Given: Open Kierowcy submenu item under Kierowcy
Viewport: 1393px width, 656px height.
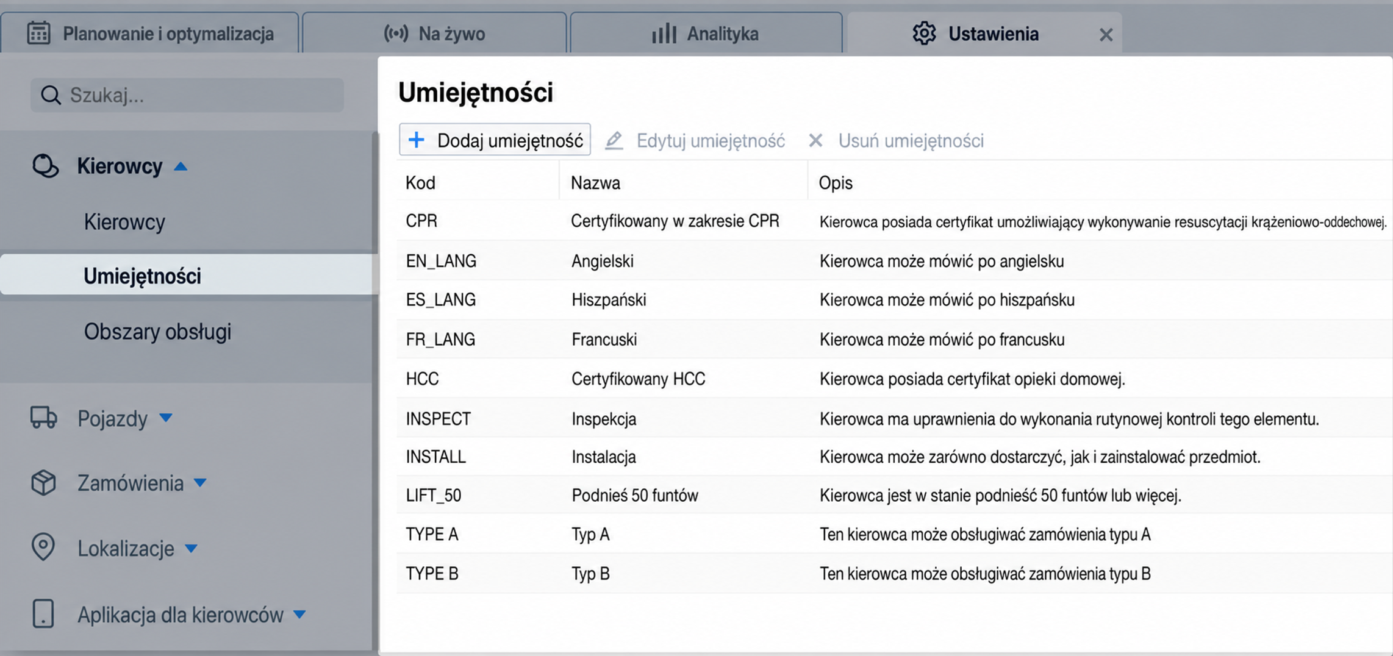Looking at the screenshot, I should (x=124, y=222).
